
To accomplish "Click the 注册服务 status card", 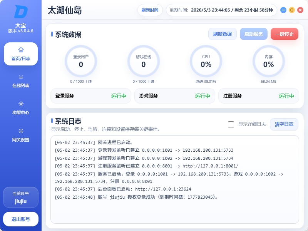I will (x=259, y=96).
